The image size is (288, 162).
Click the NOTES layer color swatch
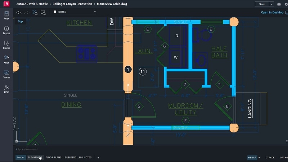click(55, 12)
